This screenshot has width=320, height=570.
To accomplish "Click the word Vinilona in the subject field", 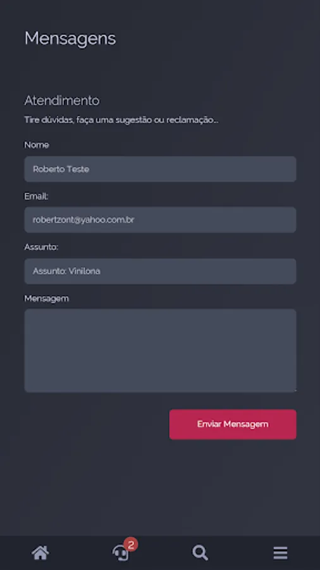I will (84, 271).
